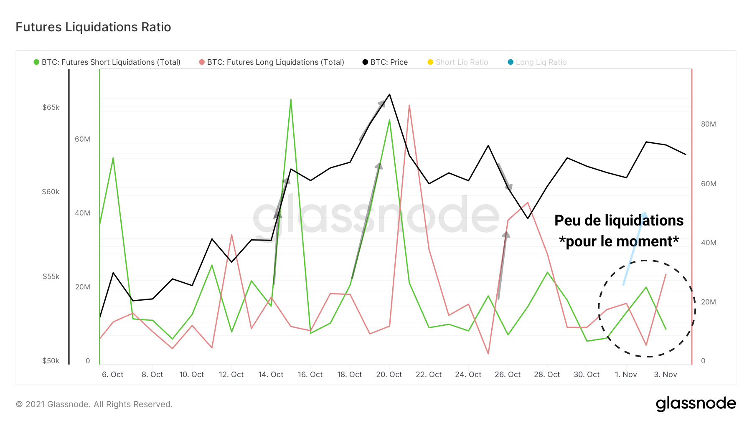752x423 pixels.
Task: Click the 20. Oct x-axis date label
Action: point(389,375)
